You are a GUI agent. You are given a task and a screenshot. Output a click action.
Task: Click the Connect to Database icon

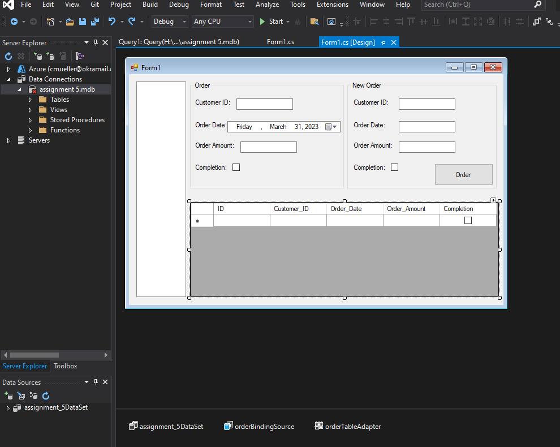click(x=38, y=56)
